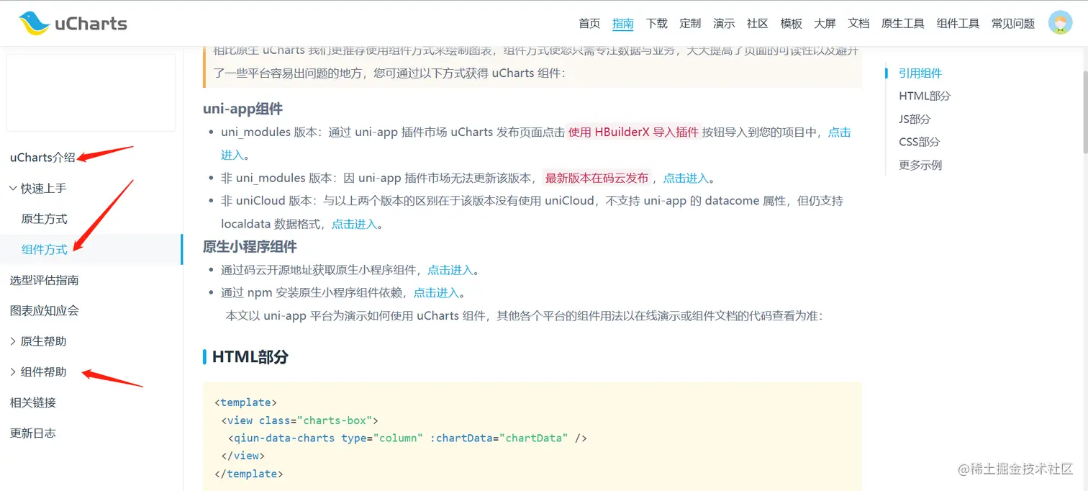
Task: Open 定制 navigation item
Action: (690, 24)
